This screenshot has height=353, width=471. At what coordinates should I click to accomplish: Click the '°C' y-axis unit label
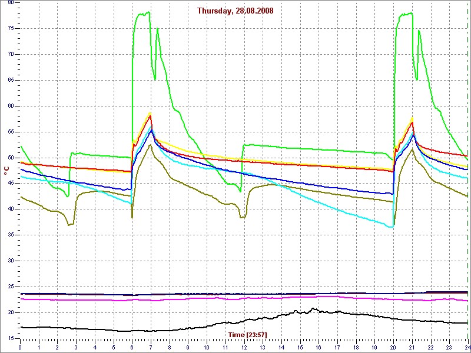coord(6,171)
